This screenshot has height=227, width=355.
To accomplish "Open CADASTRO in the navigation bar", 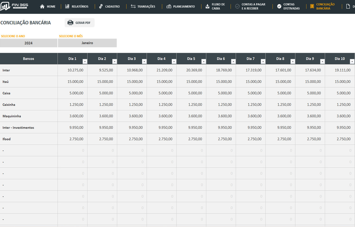I will click(x=113, y=6).
